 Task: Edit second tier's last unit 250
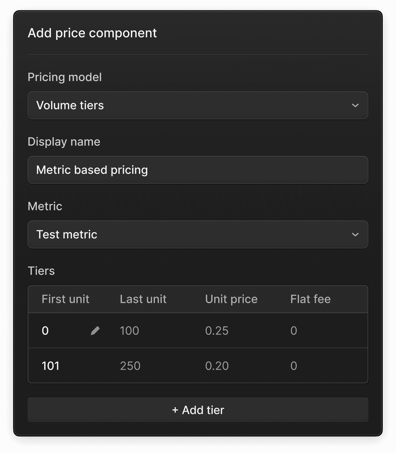coord(130,366)
